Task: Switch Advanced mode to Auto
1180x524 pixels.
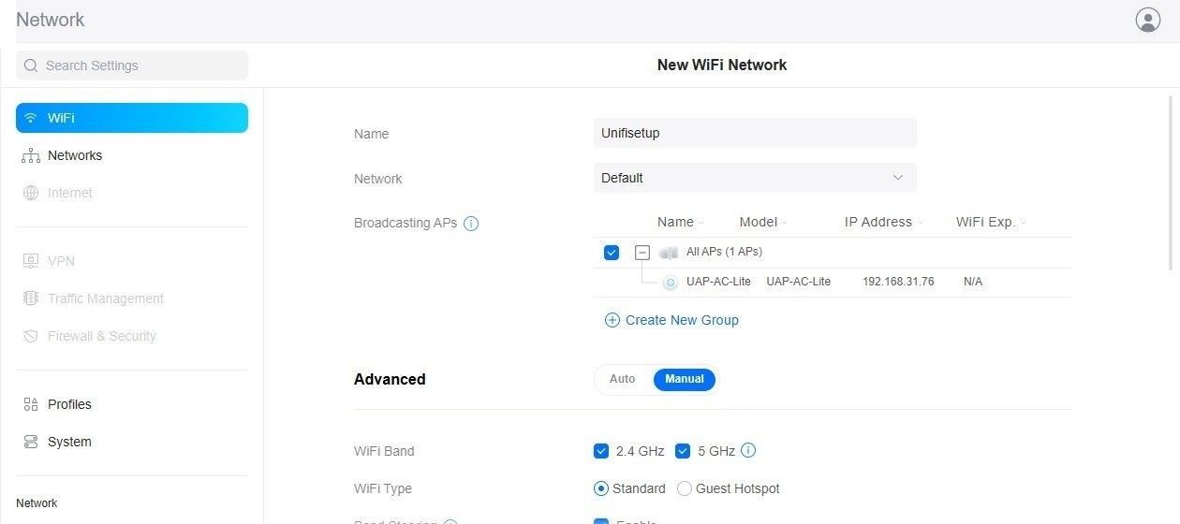Action: (x=623, y=379)
